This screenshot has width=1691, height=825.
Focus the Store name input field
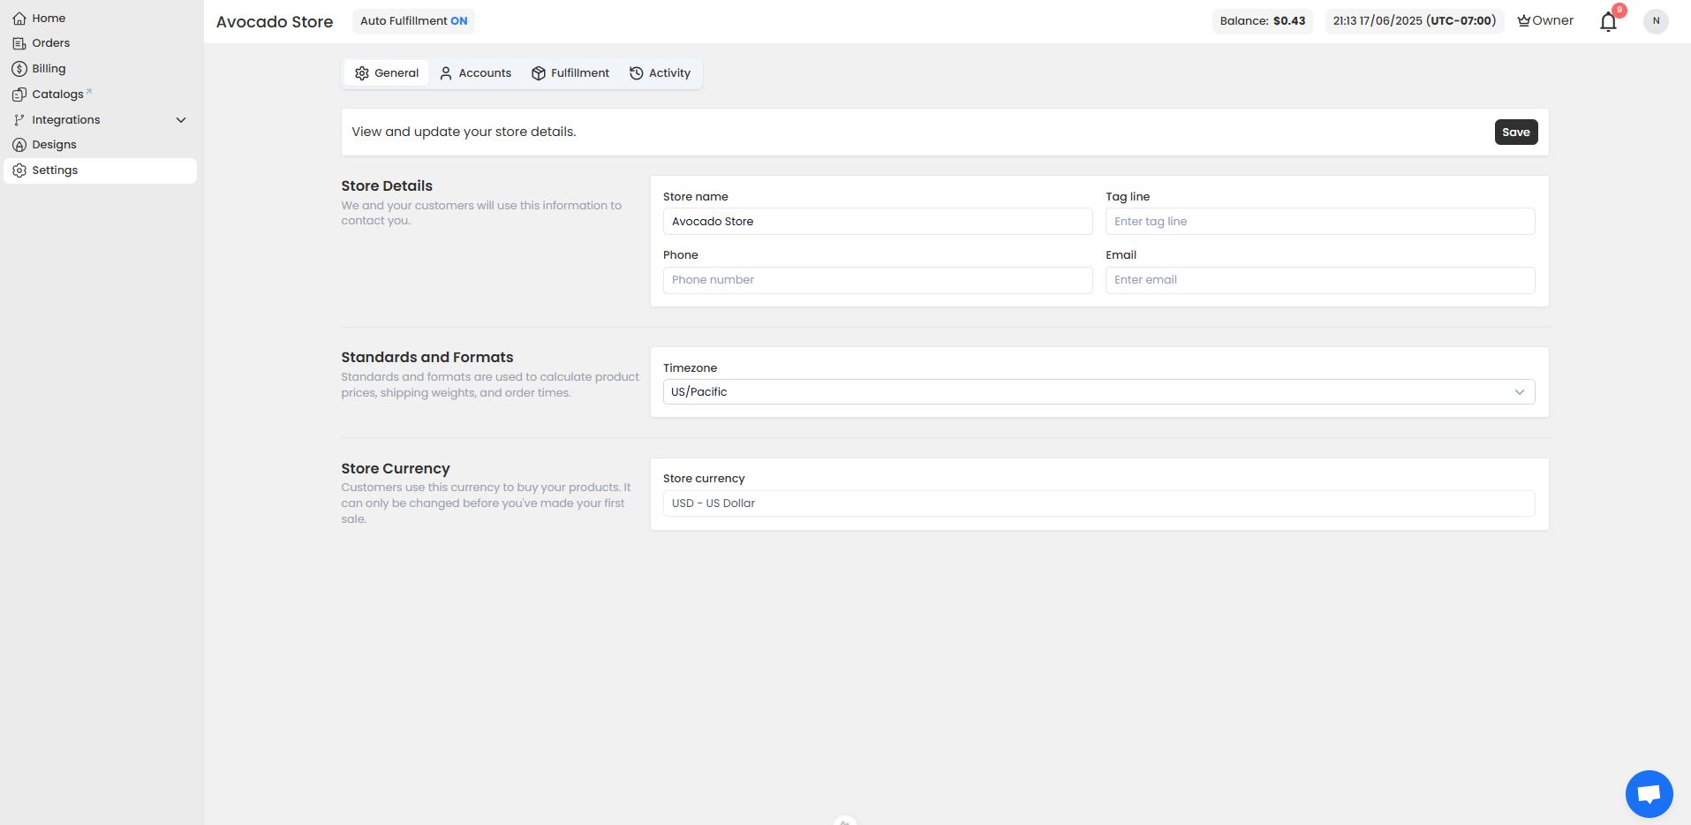(878, 222)
